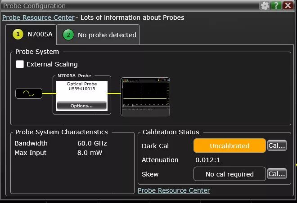Click the Probe Configuration title text

pos(35,6)
